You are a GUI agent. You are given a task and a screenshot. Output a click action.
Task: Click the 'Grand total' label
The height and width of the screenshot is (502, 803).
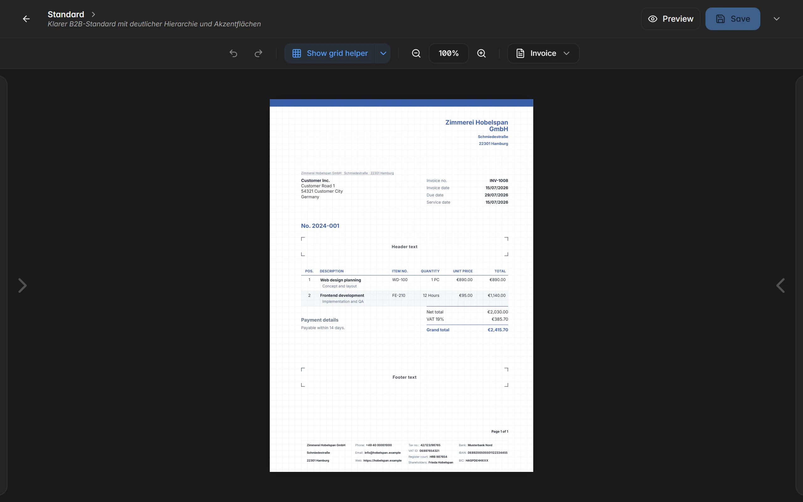pyautogui.click(x=438, y=330)
